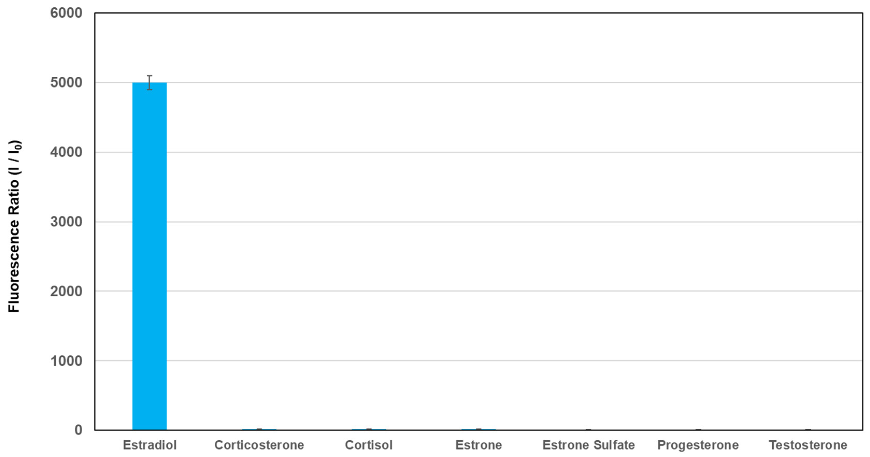Select the Estradiol axis label
The height and width of the screenshot is (457, 870).
point(150,445)
